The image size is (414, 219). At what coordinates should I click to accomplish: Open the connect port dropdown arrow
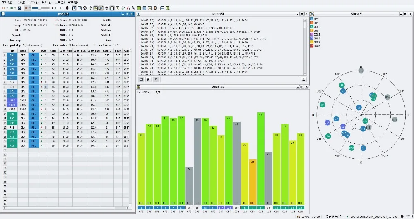click(7, 8)
